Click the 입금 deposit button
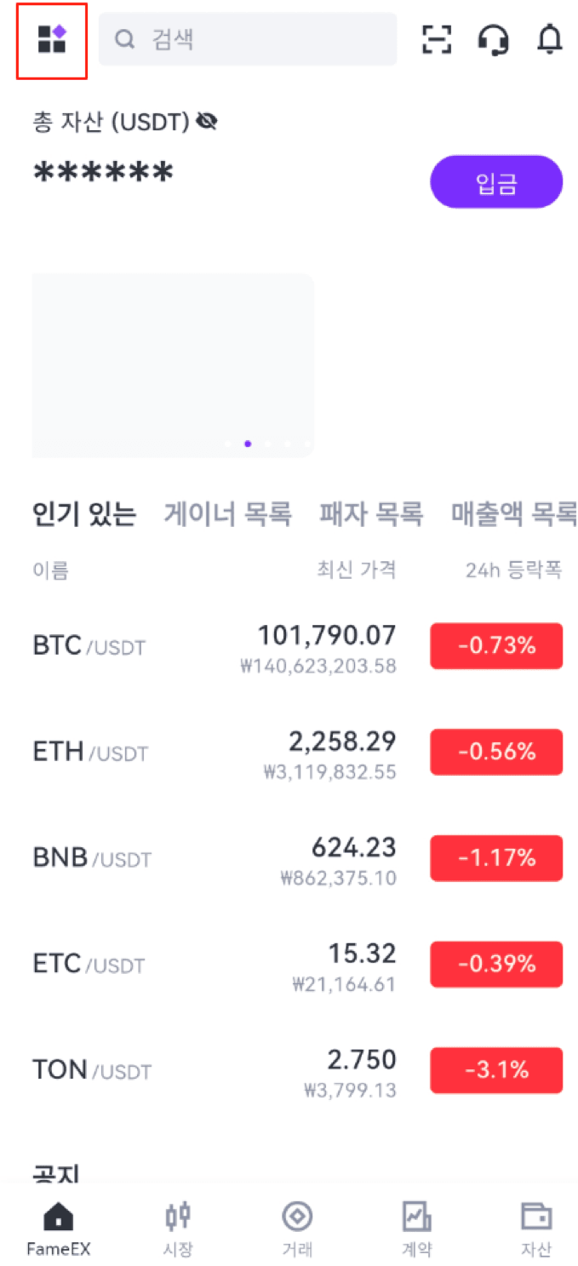Image resolution: width=578 pixels, height=1266 pixels. (496, 181)
